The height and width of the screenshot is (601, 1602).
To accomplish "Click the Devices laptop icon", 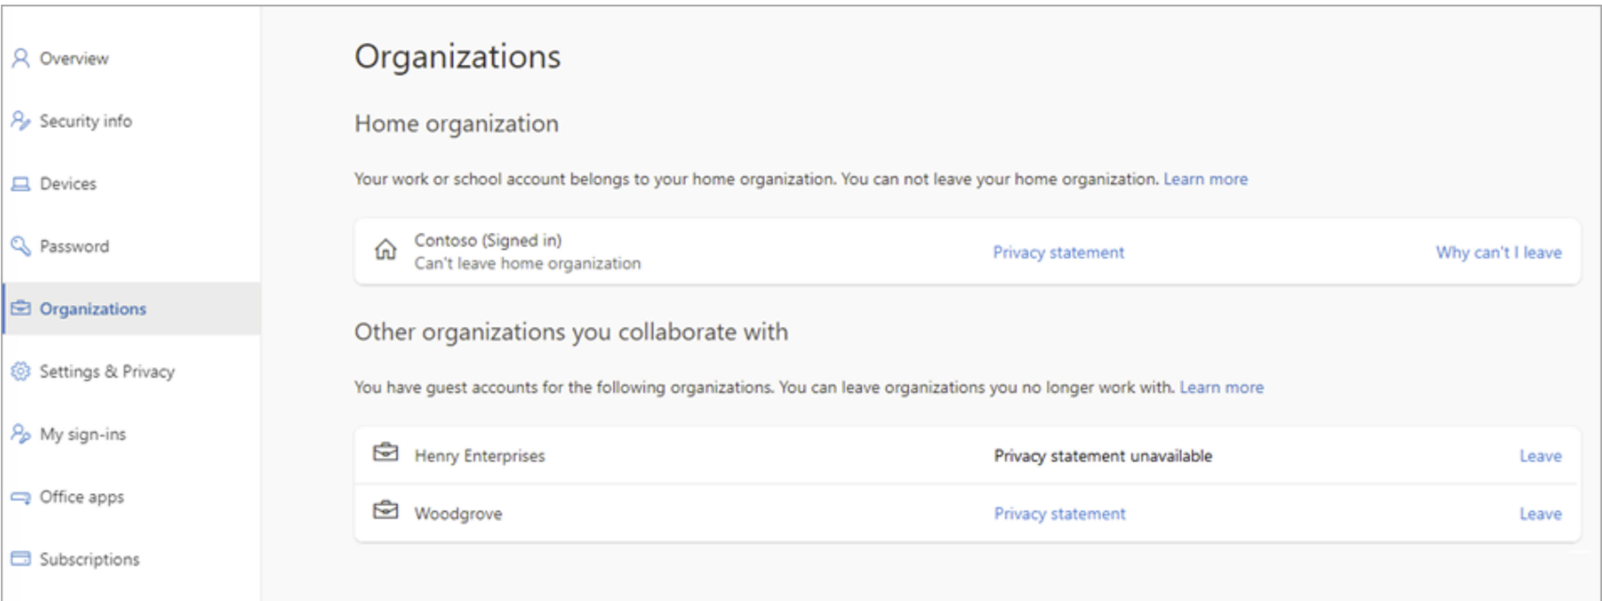I will tap(21, 184).
